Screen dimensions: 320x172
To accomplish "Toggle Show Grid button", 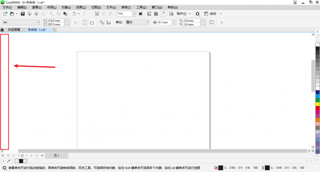I will [x=156, y=14].
